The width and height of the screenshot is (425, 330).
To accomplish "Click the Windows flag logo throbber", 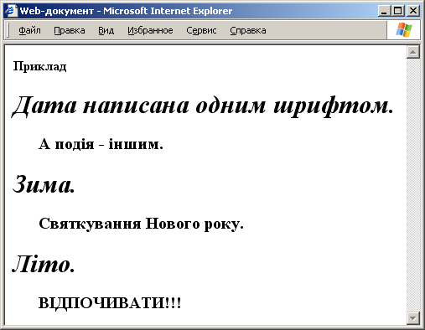I will [x=404, y=30].
